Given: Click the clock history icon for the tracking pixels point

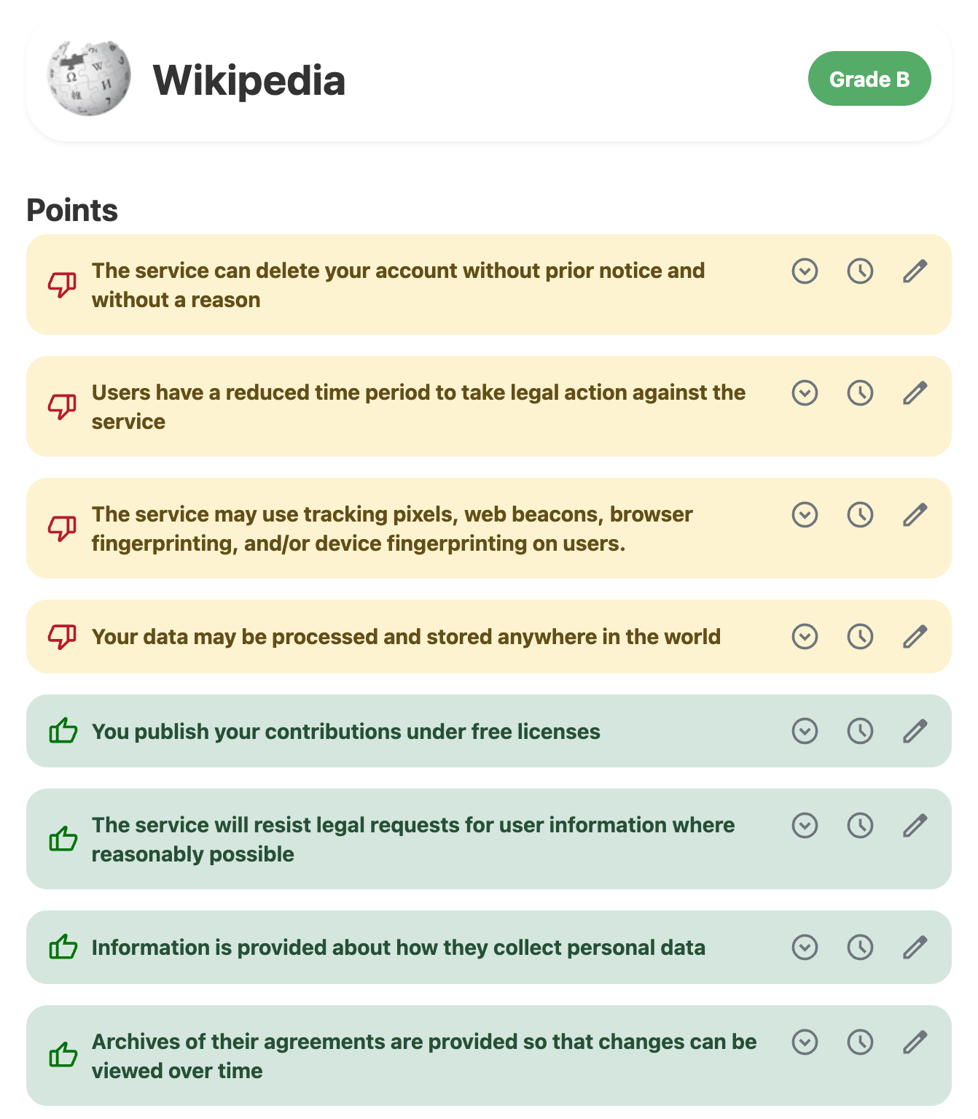Looking at the screenshot, I should [860, 515].
